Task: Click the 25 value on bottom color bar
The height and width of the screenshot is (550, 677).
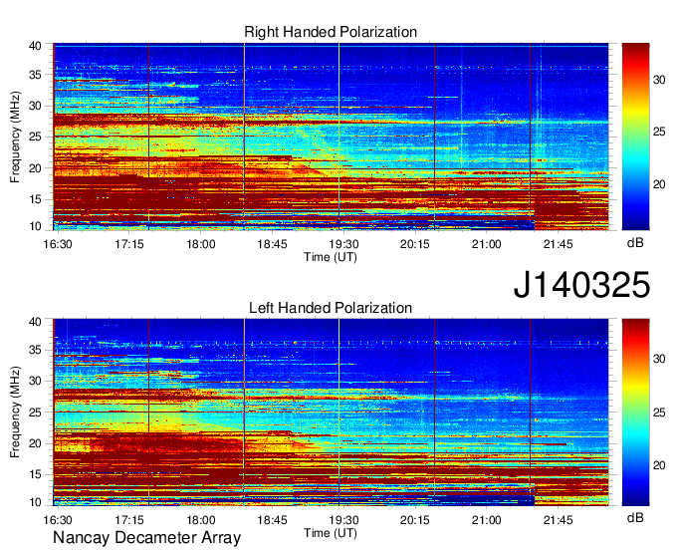Action: coord(659,413)
